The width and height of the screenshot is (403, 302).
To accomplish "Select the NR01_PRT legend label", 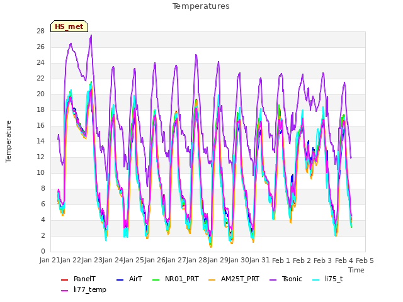I will 182,279.
